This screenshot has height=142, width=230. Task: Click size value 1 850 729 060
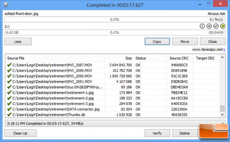(121, 76)
